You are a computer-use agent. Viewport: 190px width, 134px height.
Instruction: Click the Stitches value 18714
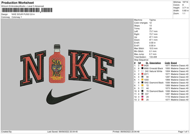coord(185,2)
